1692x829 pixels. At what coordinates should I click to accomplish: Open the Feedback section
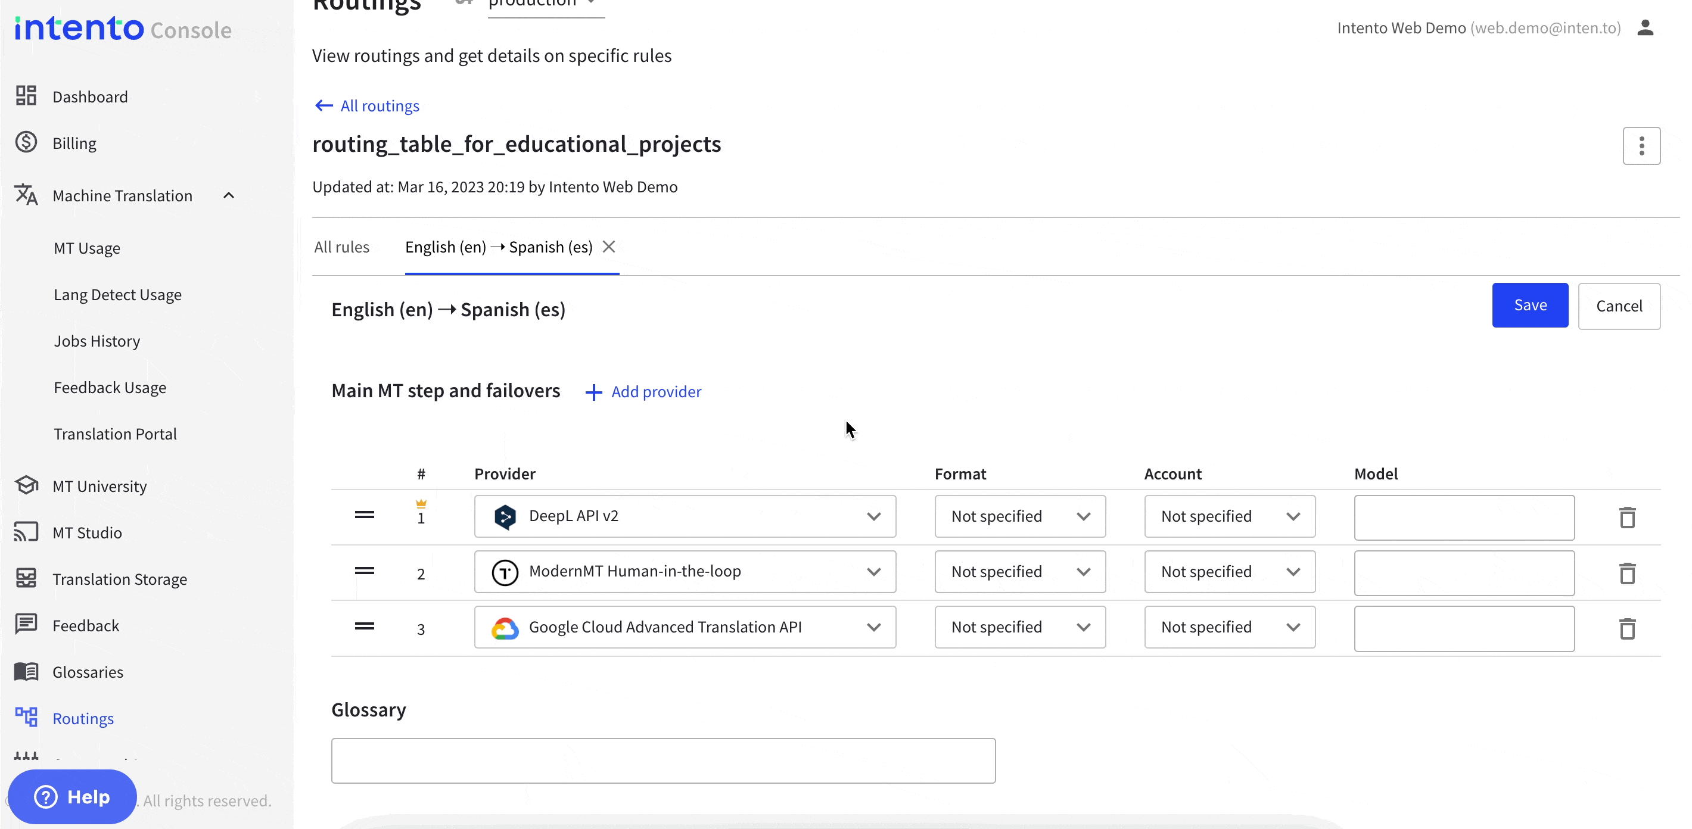85,625
